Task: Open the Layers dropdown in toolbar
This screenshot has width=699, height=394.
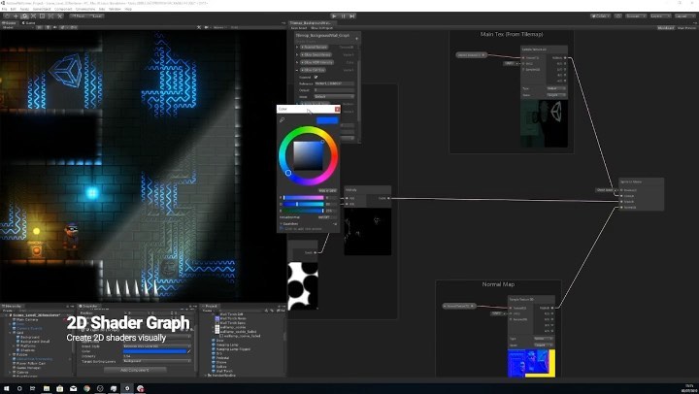Action: [x=660, y=16]
